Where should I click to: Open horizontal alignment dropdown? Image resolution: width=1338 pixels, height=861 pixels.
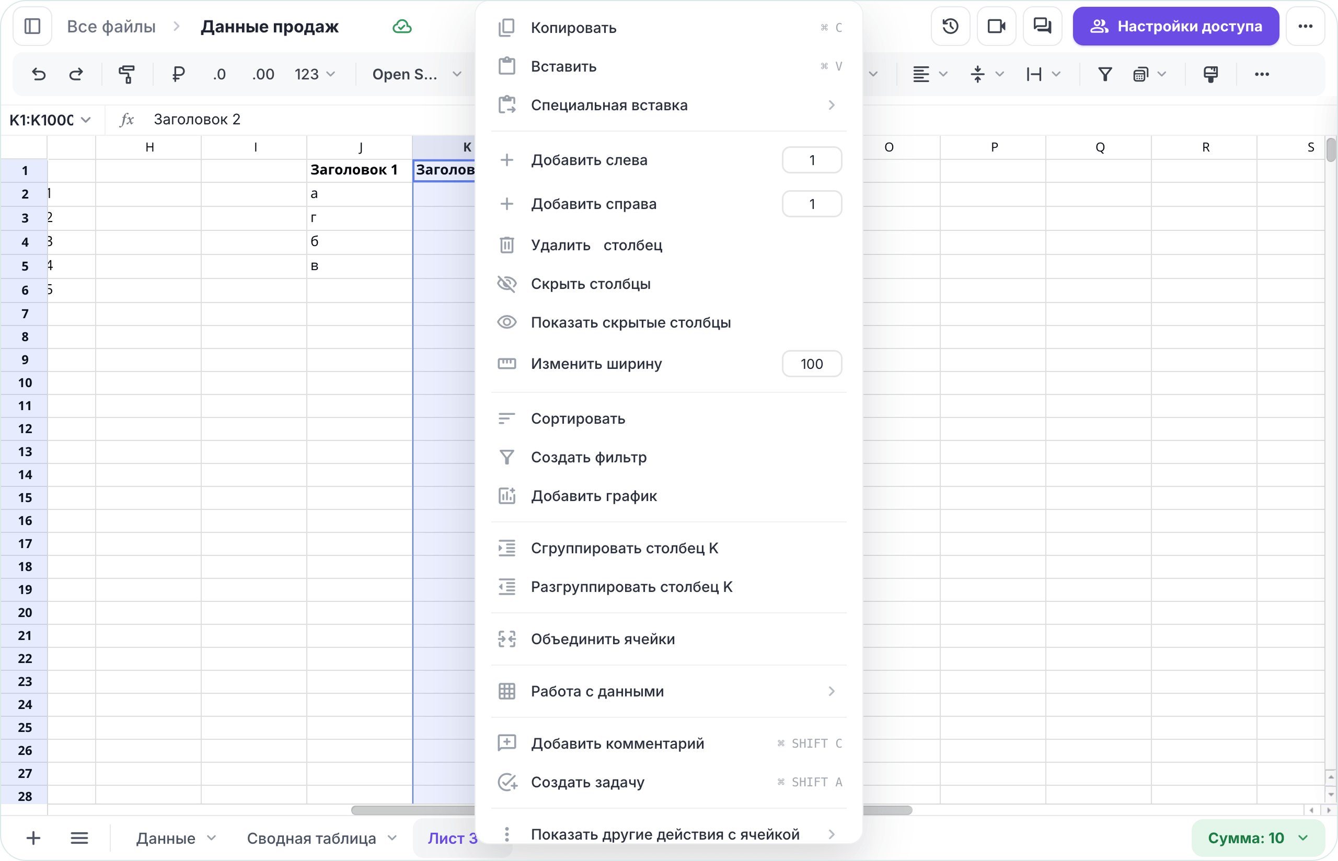[929, 74]
